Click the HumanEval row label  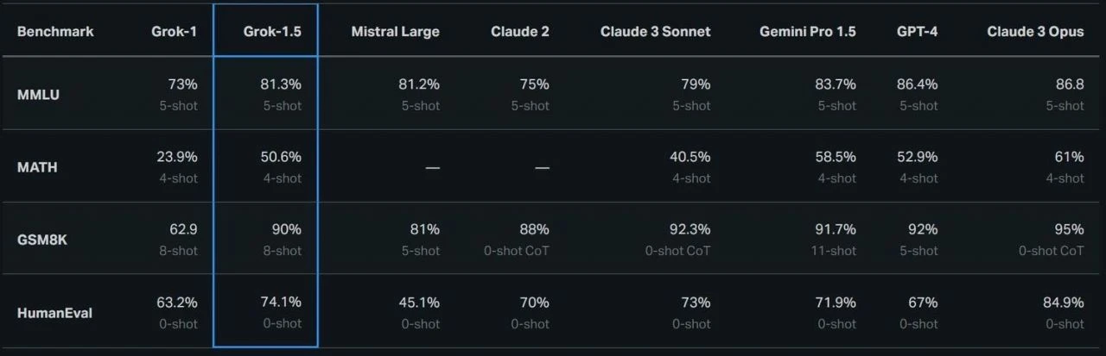[54, 313]
